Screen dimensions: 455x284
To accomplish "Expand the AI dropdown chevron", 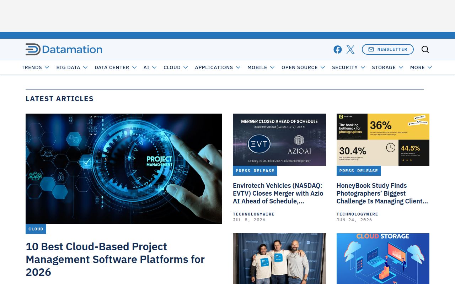I will pyautogui.click(x=154, y=67).
